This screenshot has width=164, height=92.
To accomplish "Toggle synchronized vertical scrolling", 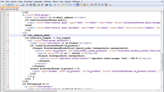I will 63,5.
